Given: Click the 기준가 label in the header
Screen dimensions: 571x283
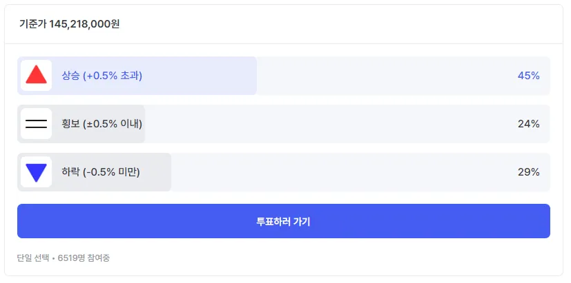Looking at the screenshot, I should (32, 24).
